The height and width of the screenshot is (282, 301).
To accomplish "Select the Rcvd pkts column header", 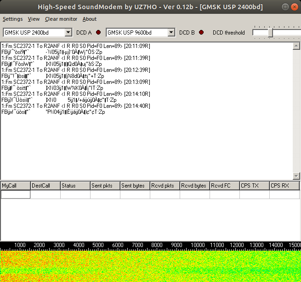I will pyautogui.click(x=165, y=186).
